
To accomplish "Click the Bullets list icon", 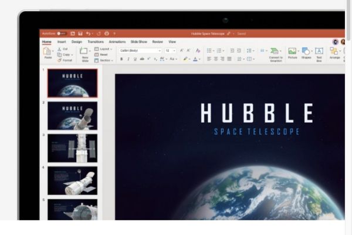I will (209, 51).
